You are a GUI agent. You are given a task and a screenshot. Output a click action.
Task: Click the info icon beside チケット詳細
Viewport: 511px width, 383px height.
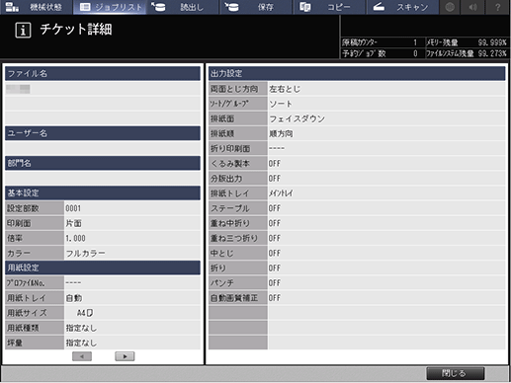click(x=23, y=31)
